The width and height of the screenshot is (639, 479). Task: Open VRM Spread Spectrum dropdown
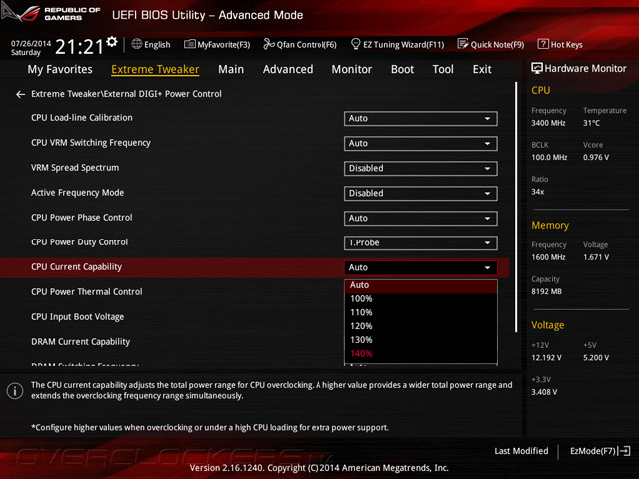pyautogui.click(x=420, y=169)
